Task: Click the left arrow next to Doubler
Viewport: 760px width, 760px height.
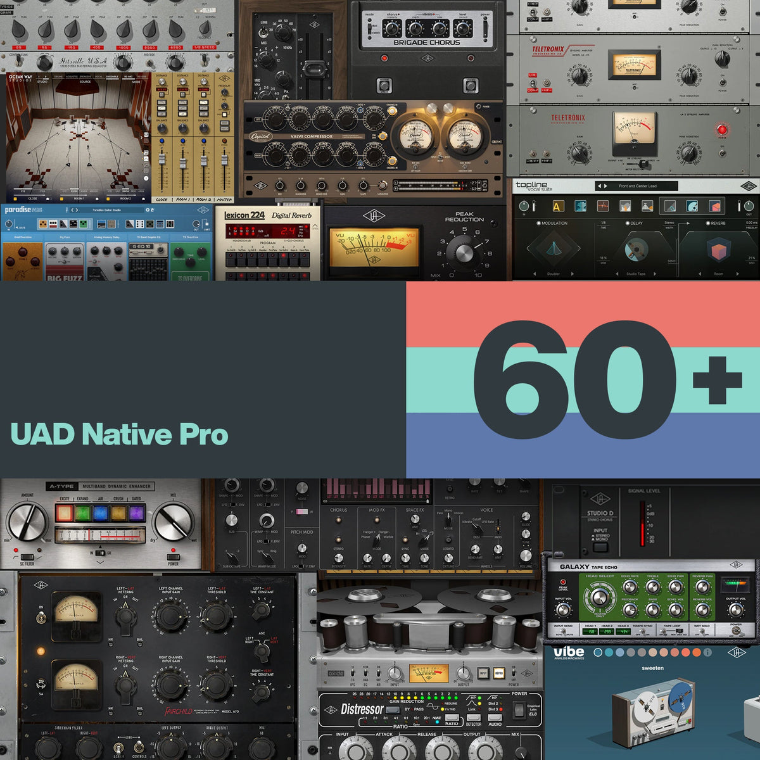Action: tap(535, 274)
